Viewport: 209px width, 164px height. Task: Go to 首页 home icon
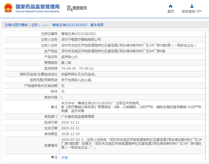[x=171, y=6]
